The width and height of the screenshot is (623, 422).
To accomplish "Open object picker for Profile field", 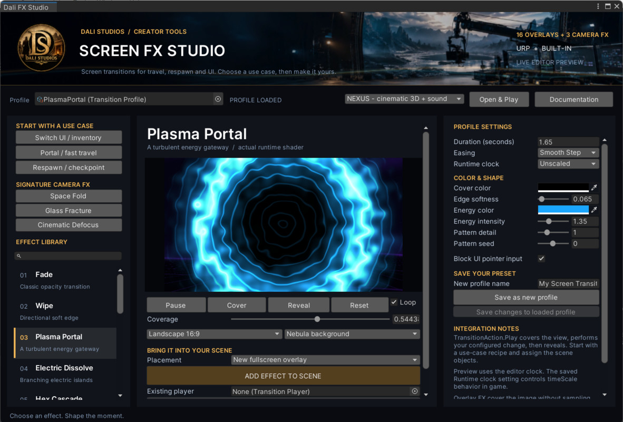I will coord(218,99).
